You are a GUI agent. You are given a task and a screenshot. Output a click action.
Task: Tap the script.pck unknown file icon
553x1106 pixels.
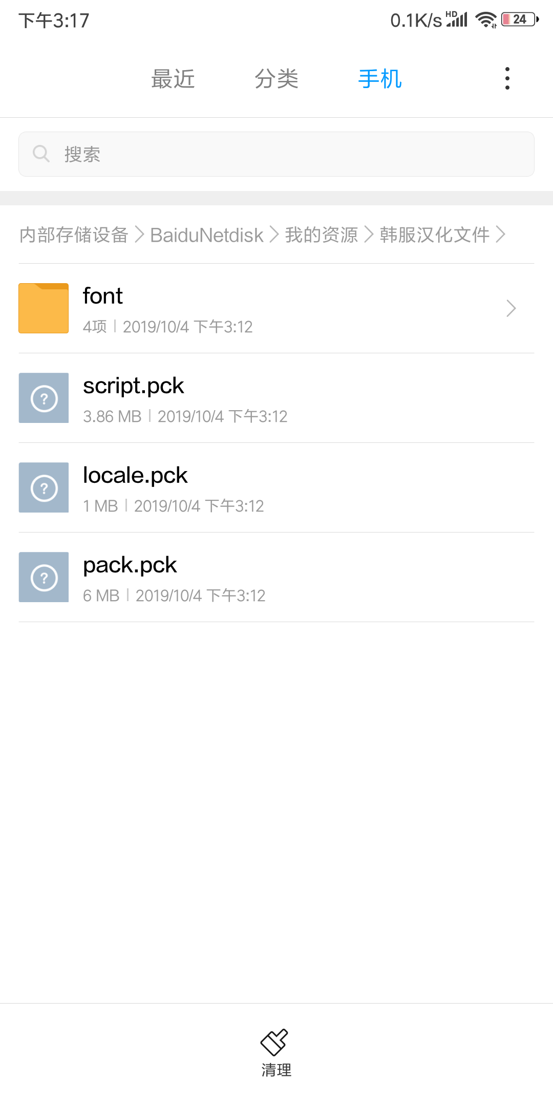point(44,398)
